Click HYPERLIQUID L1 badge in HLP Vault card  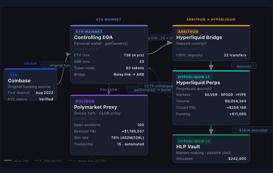click(x=194, y=141)
